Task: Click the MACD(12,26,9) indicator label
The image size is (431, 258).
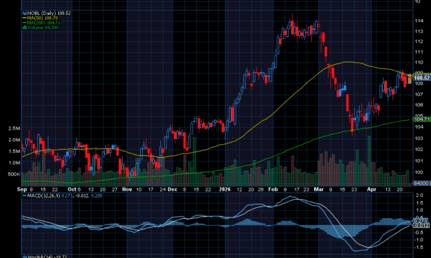Action: (x=44, y=196)
